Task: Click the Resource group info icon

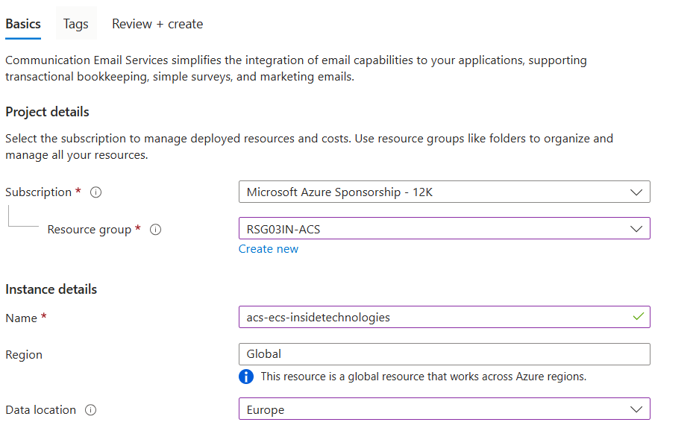Action: pyautogui.click(x=155, y=230)
